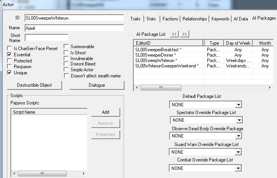Screen dimensions: 277x178
Task: Click the Script Name column header
Action: click(x=49, y=112)
